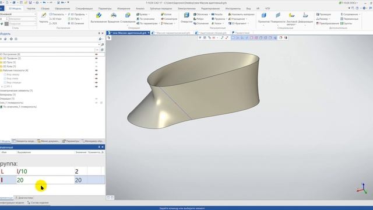
Task: Toggle visibility eye for Рабочие плоскости row
Action: (x=96, y=71)
